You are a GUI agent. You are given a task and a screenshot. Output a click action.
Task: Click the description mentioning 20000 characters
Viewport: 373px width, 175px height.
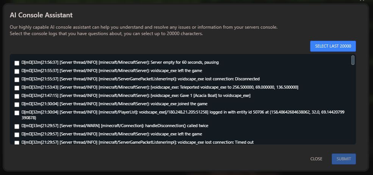(x=106, y=34)
